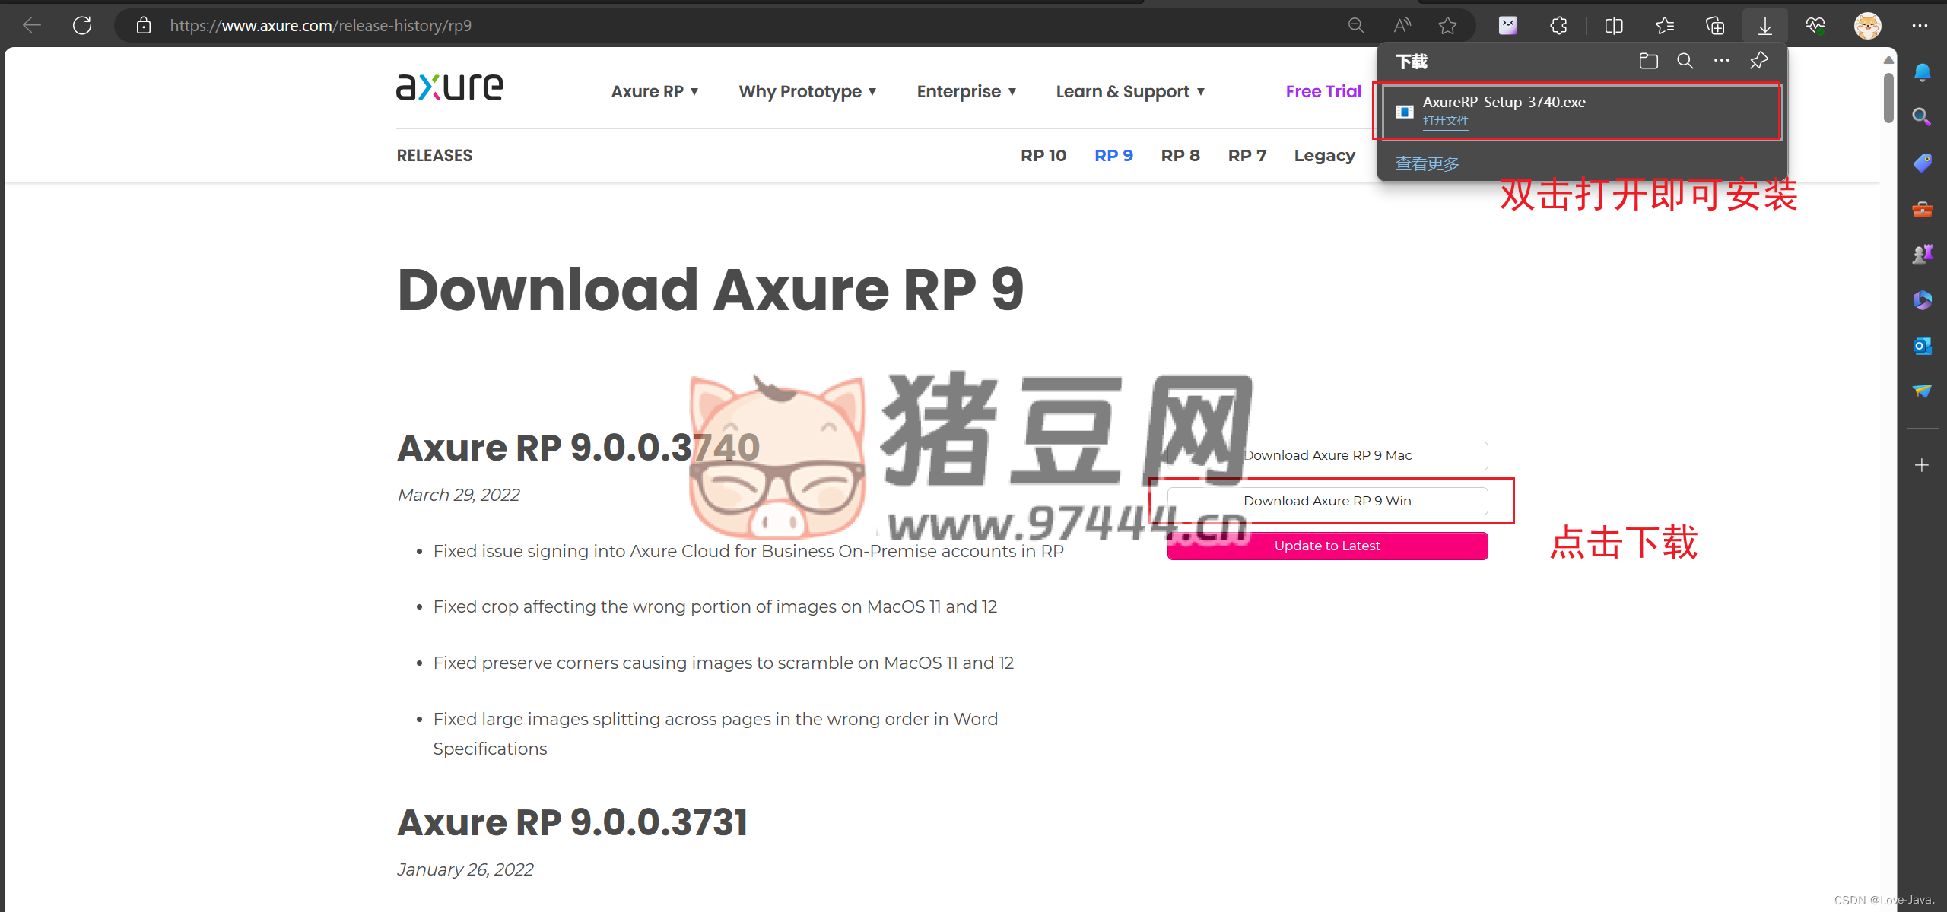Expand the Why Prototype dropdown menu
The width and height of the screenshot is (1947, 912).
tap(808, 91)
